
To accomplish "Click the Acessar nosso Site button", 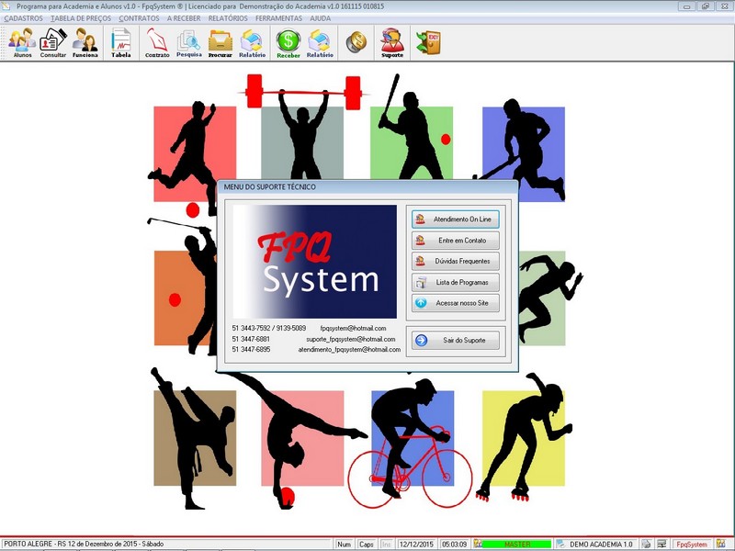I will click(456, 303).
